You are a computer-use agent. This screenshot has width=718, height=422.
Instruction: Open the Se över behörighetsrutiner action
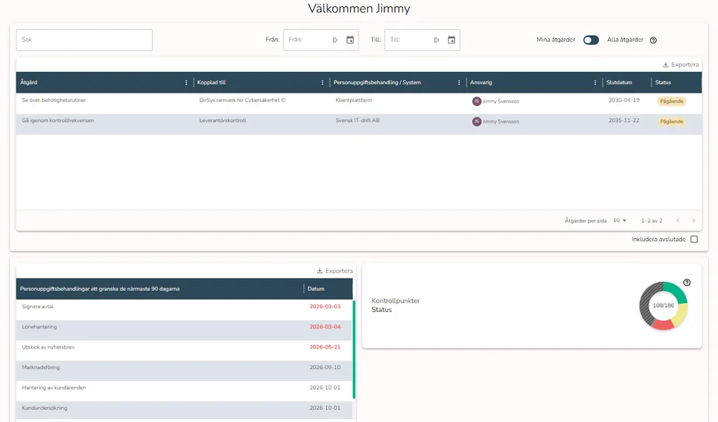coord(54,100)
